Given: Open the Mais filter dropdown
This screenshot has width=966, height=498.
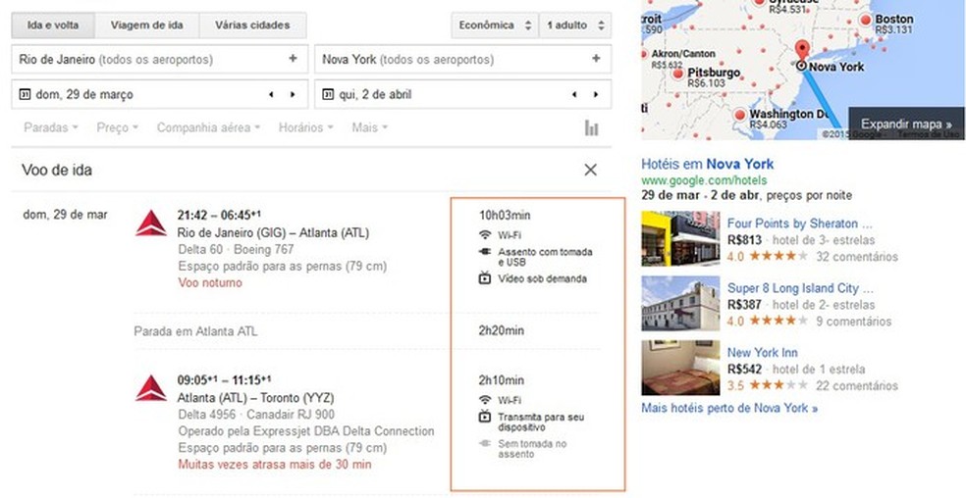Looking at the screenshot, I should [x=370, y=127].
